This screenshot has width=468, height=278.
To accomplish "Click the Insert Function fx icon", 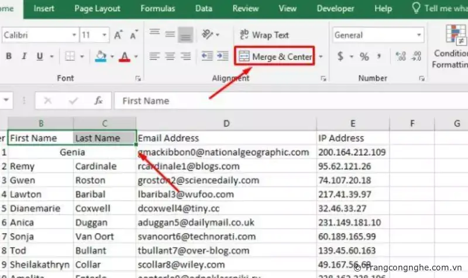I will (99, 101).
